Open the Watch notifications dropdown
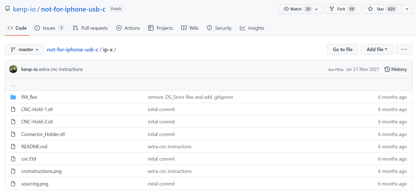 point(300,9)
